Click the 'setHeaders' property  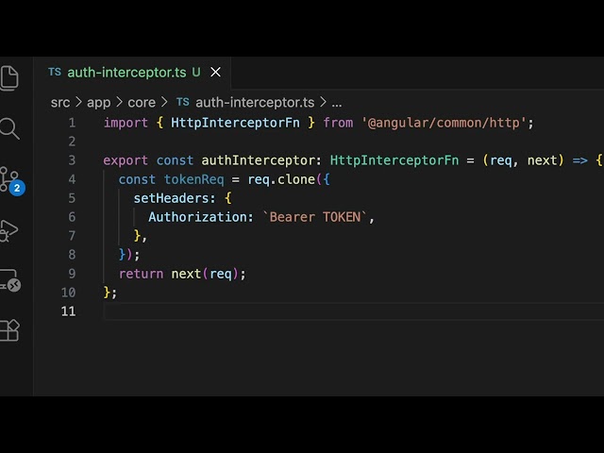point(171,198)
